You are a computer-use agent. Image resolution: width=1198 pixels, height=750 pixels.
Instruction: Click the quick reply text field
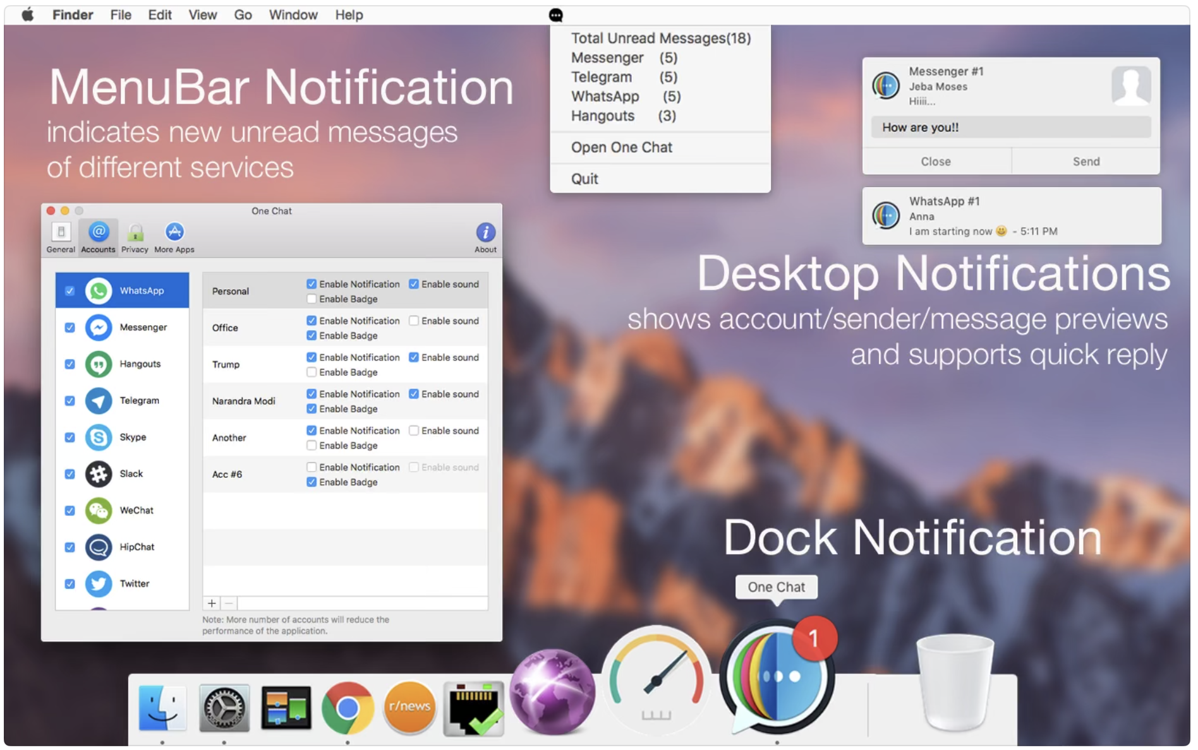(x=1010, y=128)
